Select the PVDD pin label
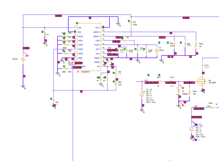 [x=97, y=45]
